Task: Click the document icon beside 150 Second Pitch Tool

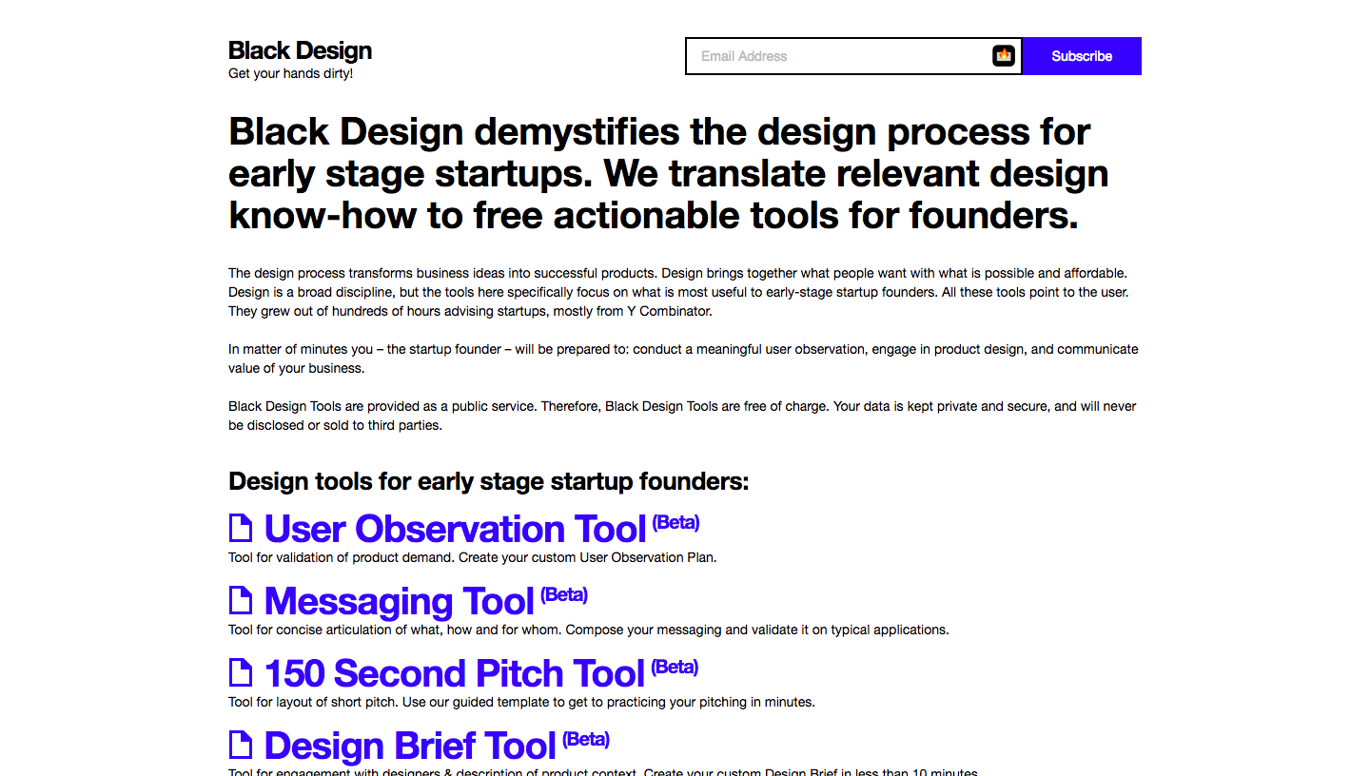Action: click(x=240, y=672)
